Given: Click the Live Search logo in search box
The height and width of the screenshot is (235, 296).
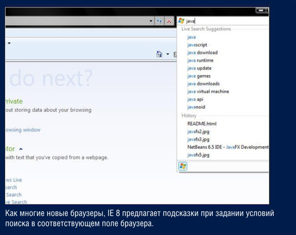Looking at the screenshot, I should coord(181,21).
